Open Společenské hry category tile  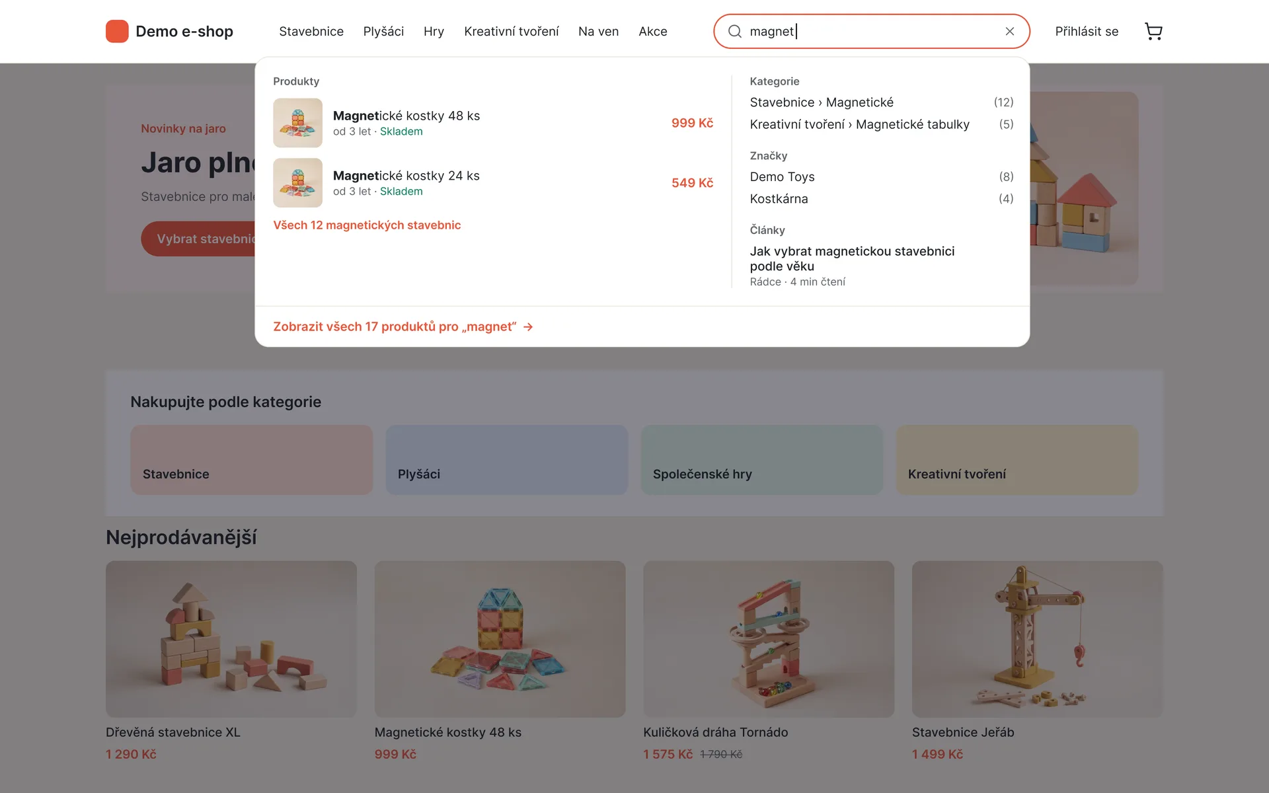point(761,460)
